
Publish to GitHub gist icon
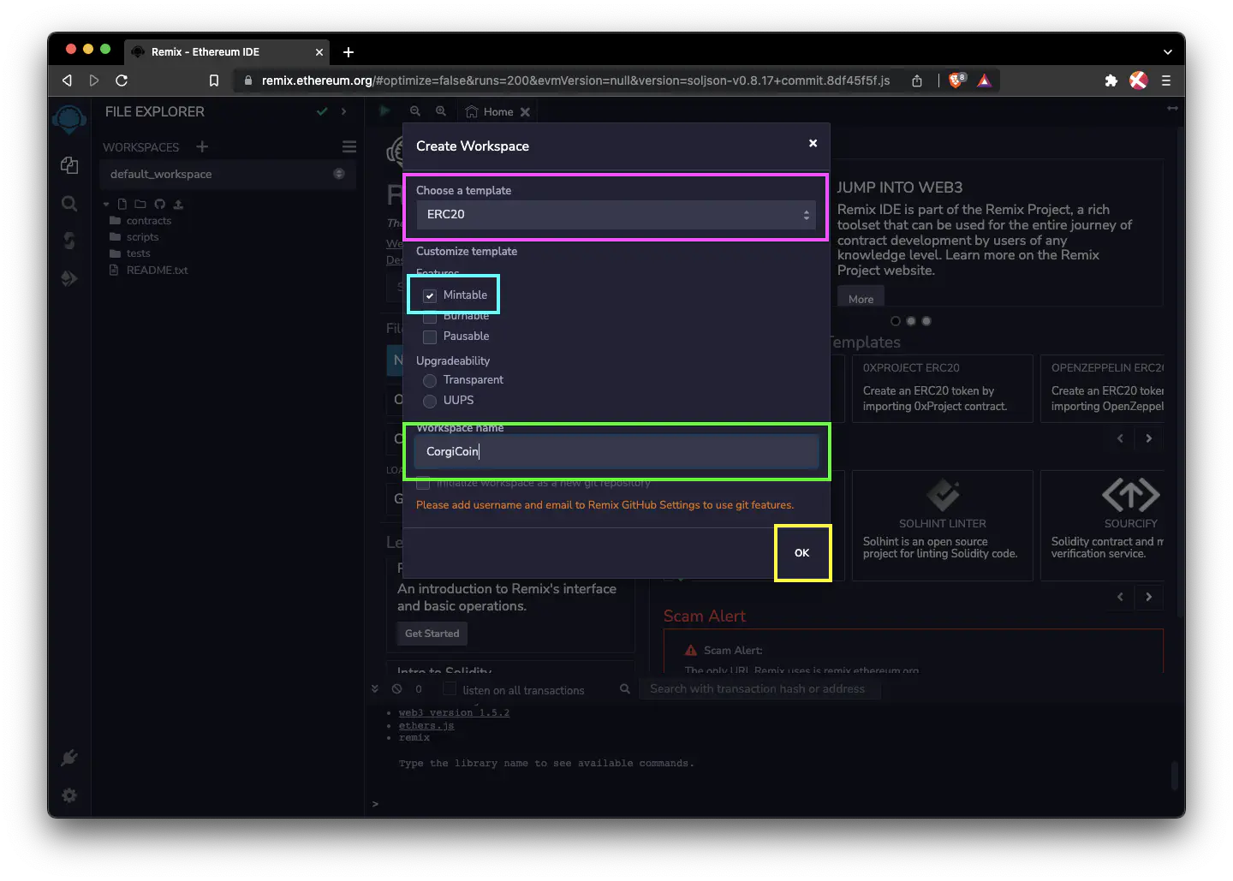tap(159, 204)
